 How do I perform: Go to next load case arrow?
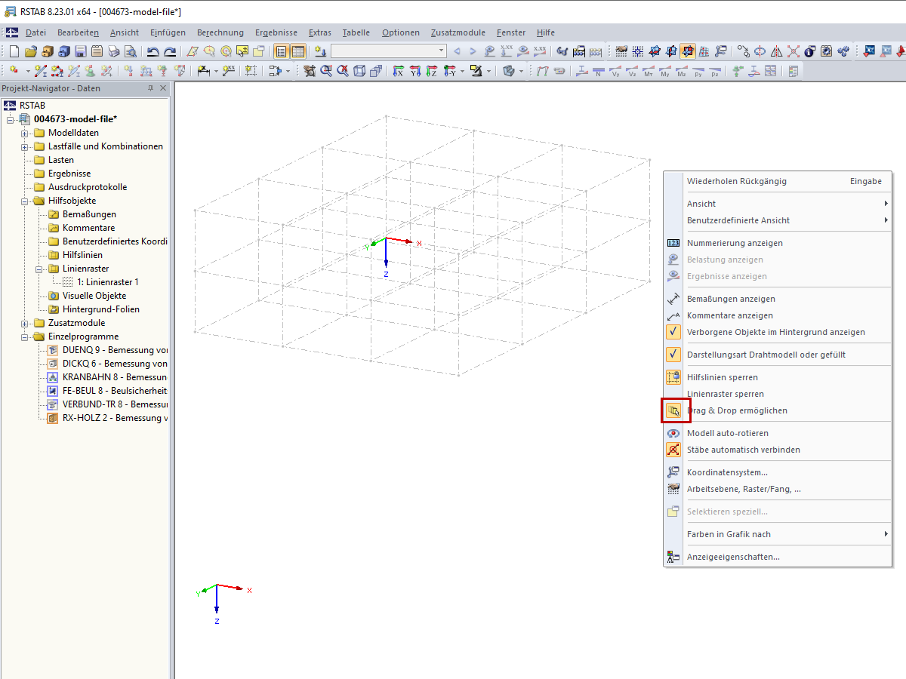tap(473, 51)
